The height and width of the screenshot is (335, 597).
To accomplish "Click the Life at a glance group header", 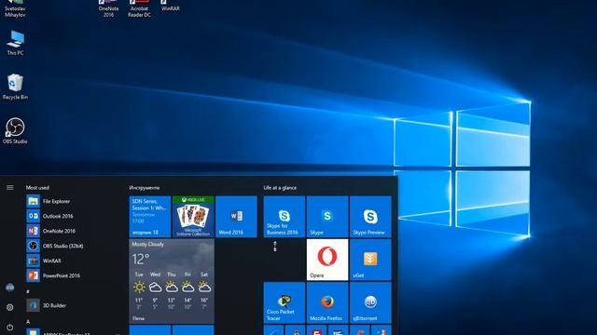I will [x=280, y=188].
